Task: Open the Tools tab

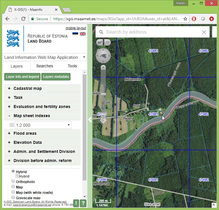Action: [72, 66]
